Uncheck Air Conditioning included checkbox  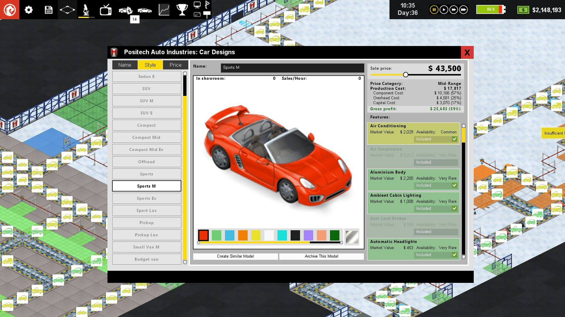(454, 139)
